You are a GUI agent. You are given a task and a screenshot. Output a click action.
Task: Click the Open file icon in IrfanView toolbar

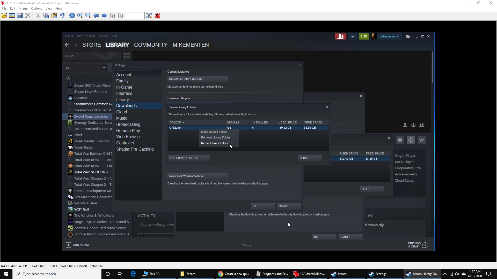tap(4, 16)
